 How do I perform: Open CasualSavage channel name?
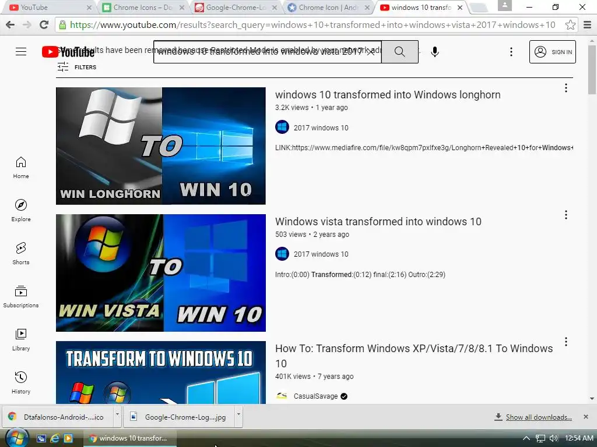[315, 396]
